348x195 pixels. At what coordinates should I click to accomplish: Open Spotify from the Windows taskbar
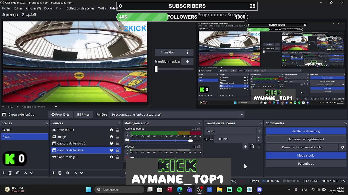239,190
